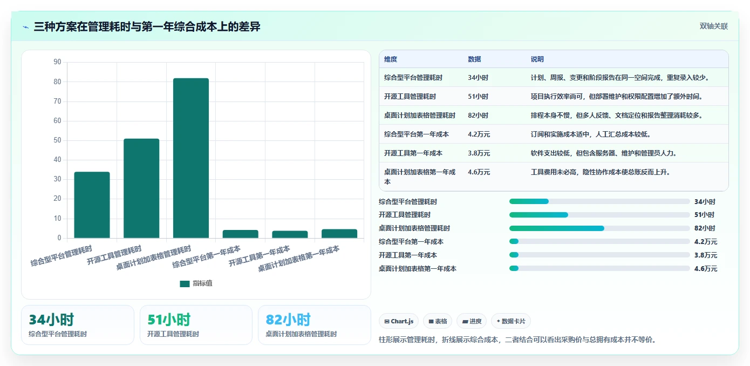Open the 34小时 综合型平台管理耗时 data card
The height and width of the screenshot is (366, 750).
[78, 325]
